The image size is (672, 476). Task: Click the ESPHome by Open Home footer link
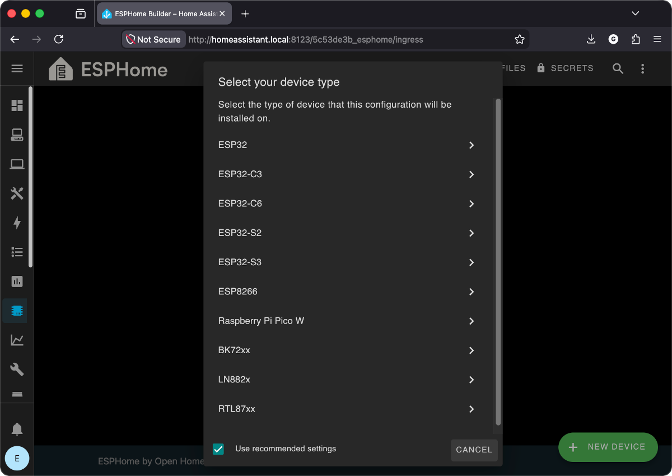point(151,461)
